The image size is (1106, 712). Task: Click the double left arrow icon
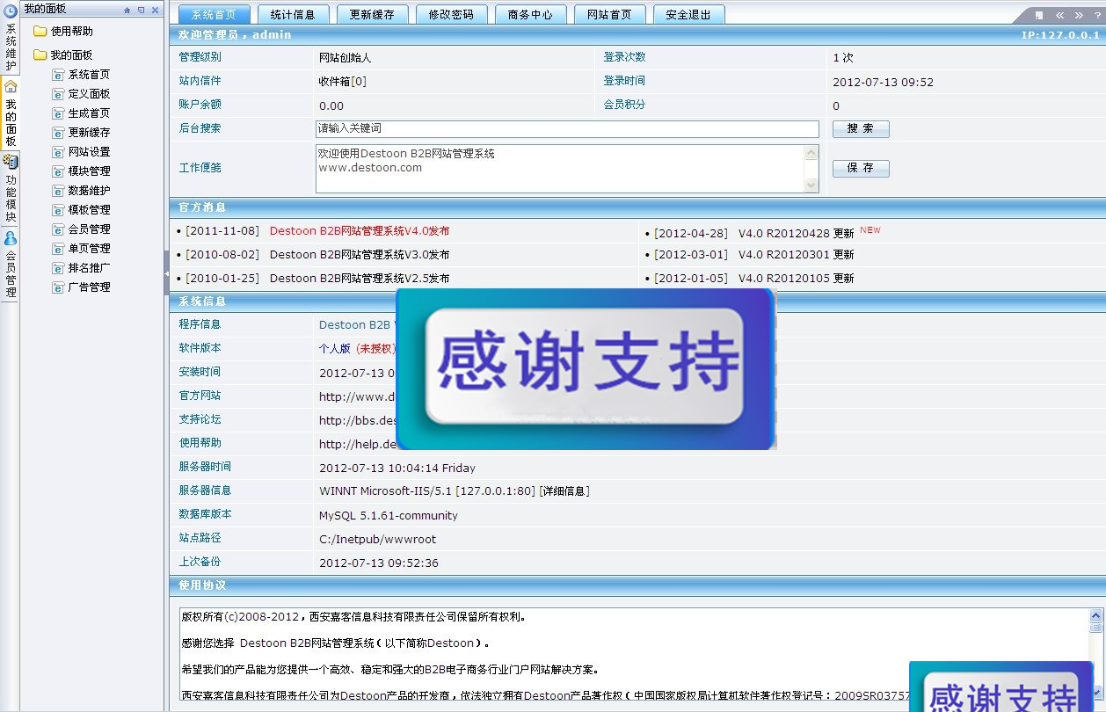[1060, 15]
